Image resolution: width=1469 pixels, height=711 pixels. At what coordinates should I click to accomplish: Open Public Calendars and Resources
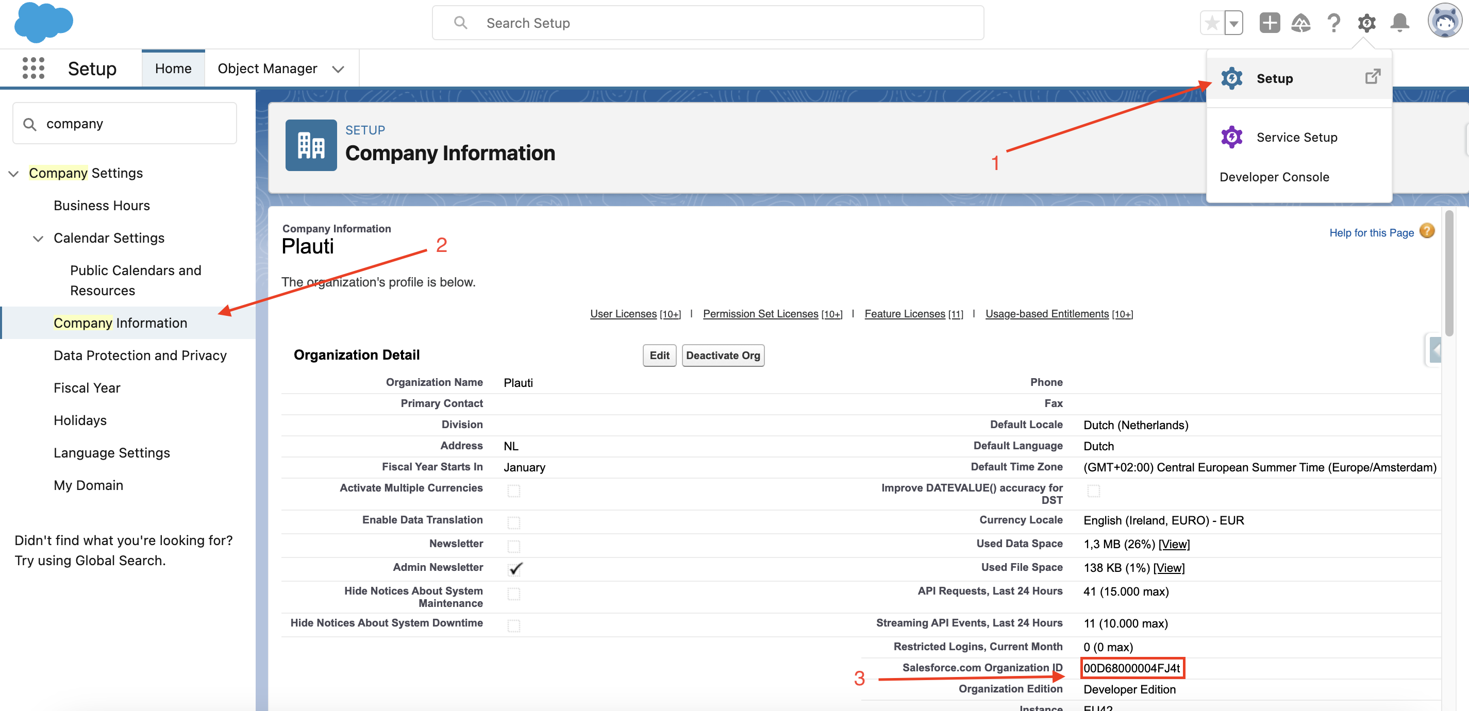click(136, 280)
